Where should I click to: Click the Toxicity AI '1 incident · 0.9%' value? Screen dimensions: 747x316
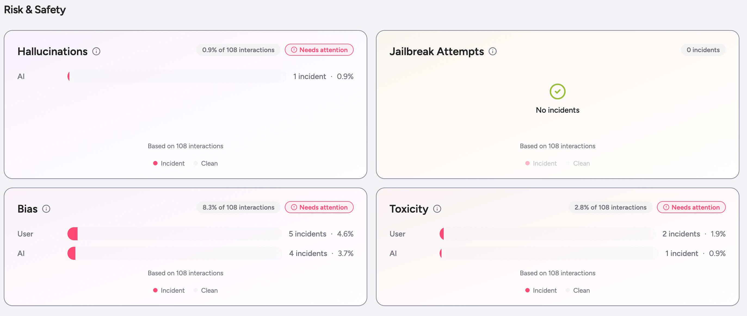695,253
